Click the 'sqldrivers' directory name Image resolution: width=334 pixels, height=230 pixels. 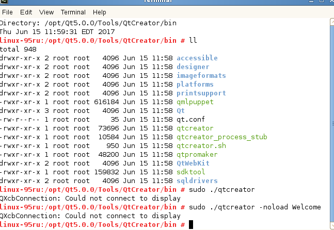click(197, 180)
